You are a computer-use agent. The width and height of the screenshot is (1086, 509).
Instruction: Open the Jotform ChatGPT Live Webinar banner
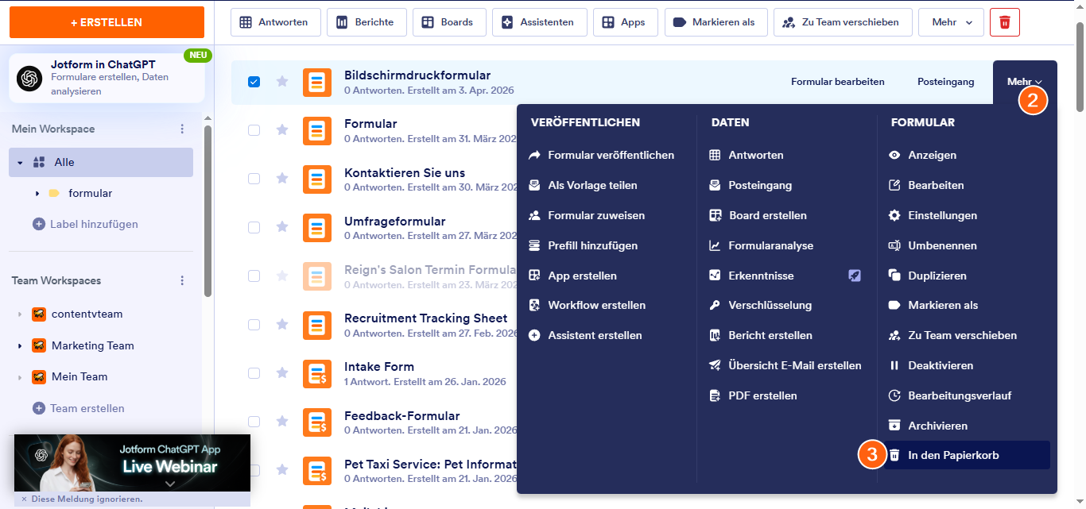[132, 462]
